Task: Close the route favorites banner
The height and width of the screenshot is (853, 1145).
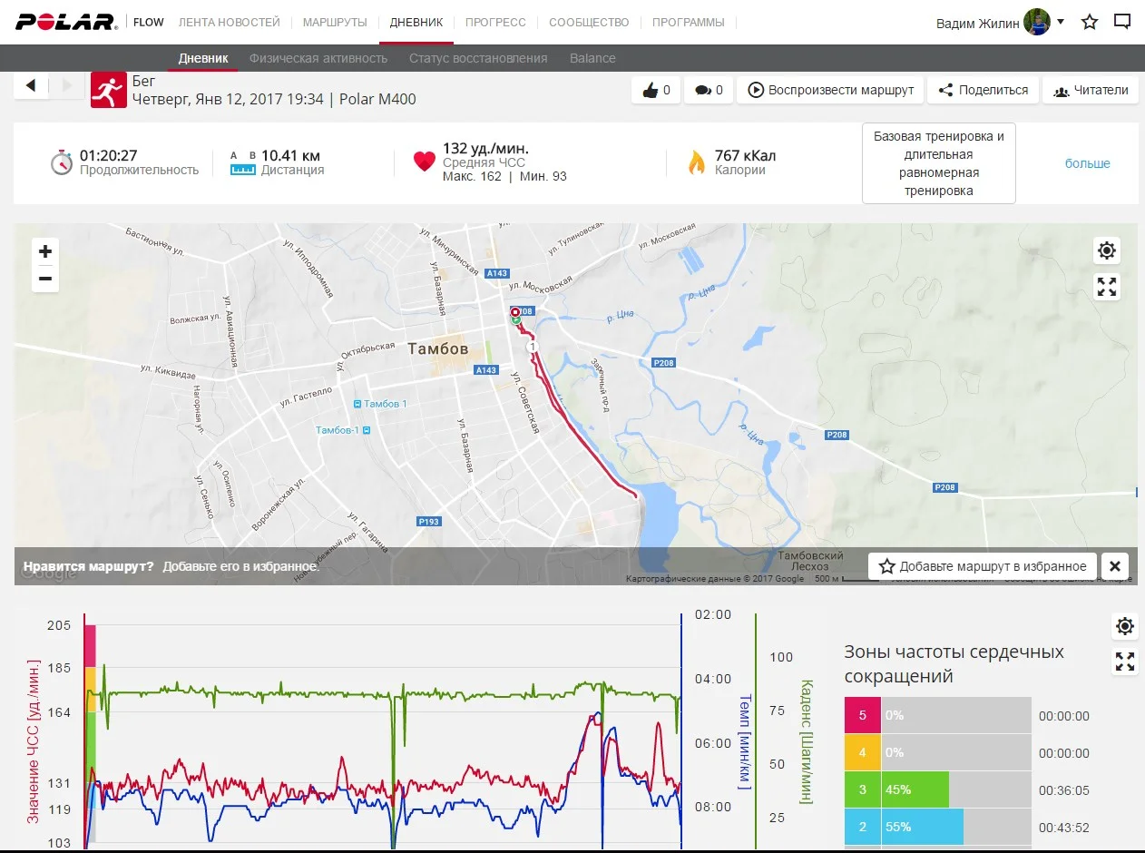Action: tap(1115, 566)
